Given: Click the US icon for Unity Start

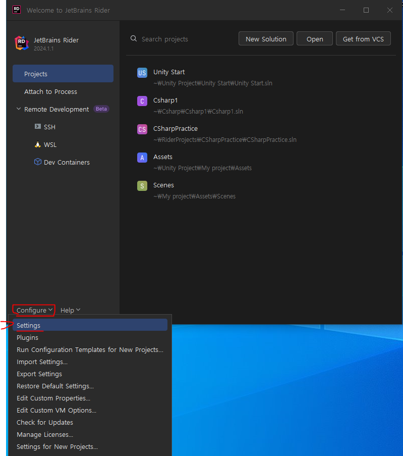Looking at the screenshot, I should [x=142, y=73].
